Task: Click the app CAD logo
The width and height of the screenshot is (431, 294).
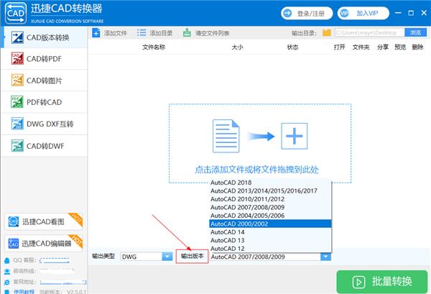Action: click(x=16, y=13)
